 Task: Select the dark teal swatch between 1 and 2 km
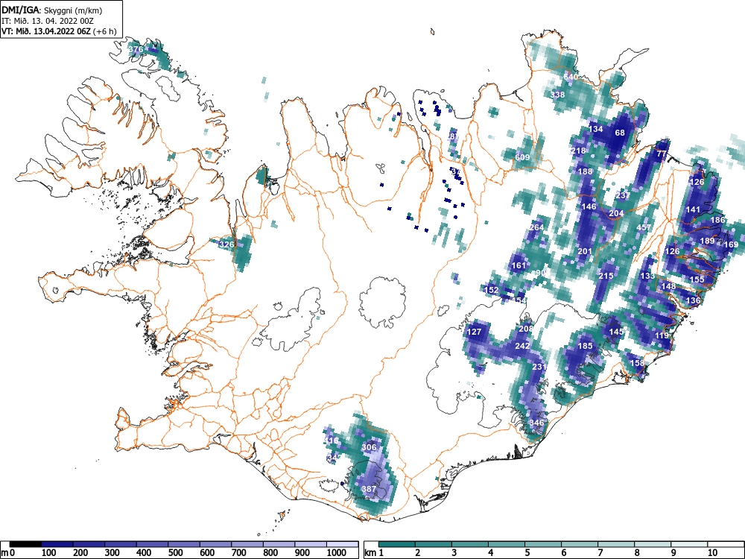(x=397, y=544)
